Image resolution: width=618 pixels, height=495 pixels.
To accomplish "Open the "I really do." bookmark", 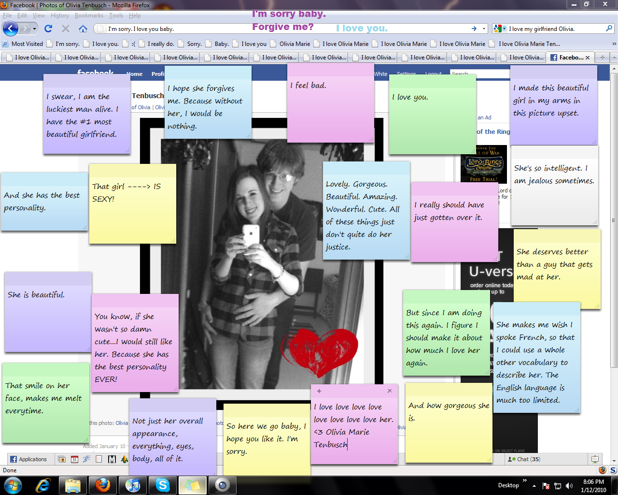I will 156,44.
